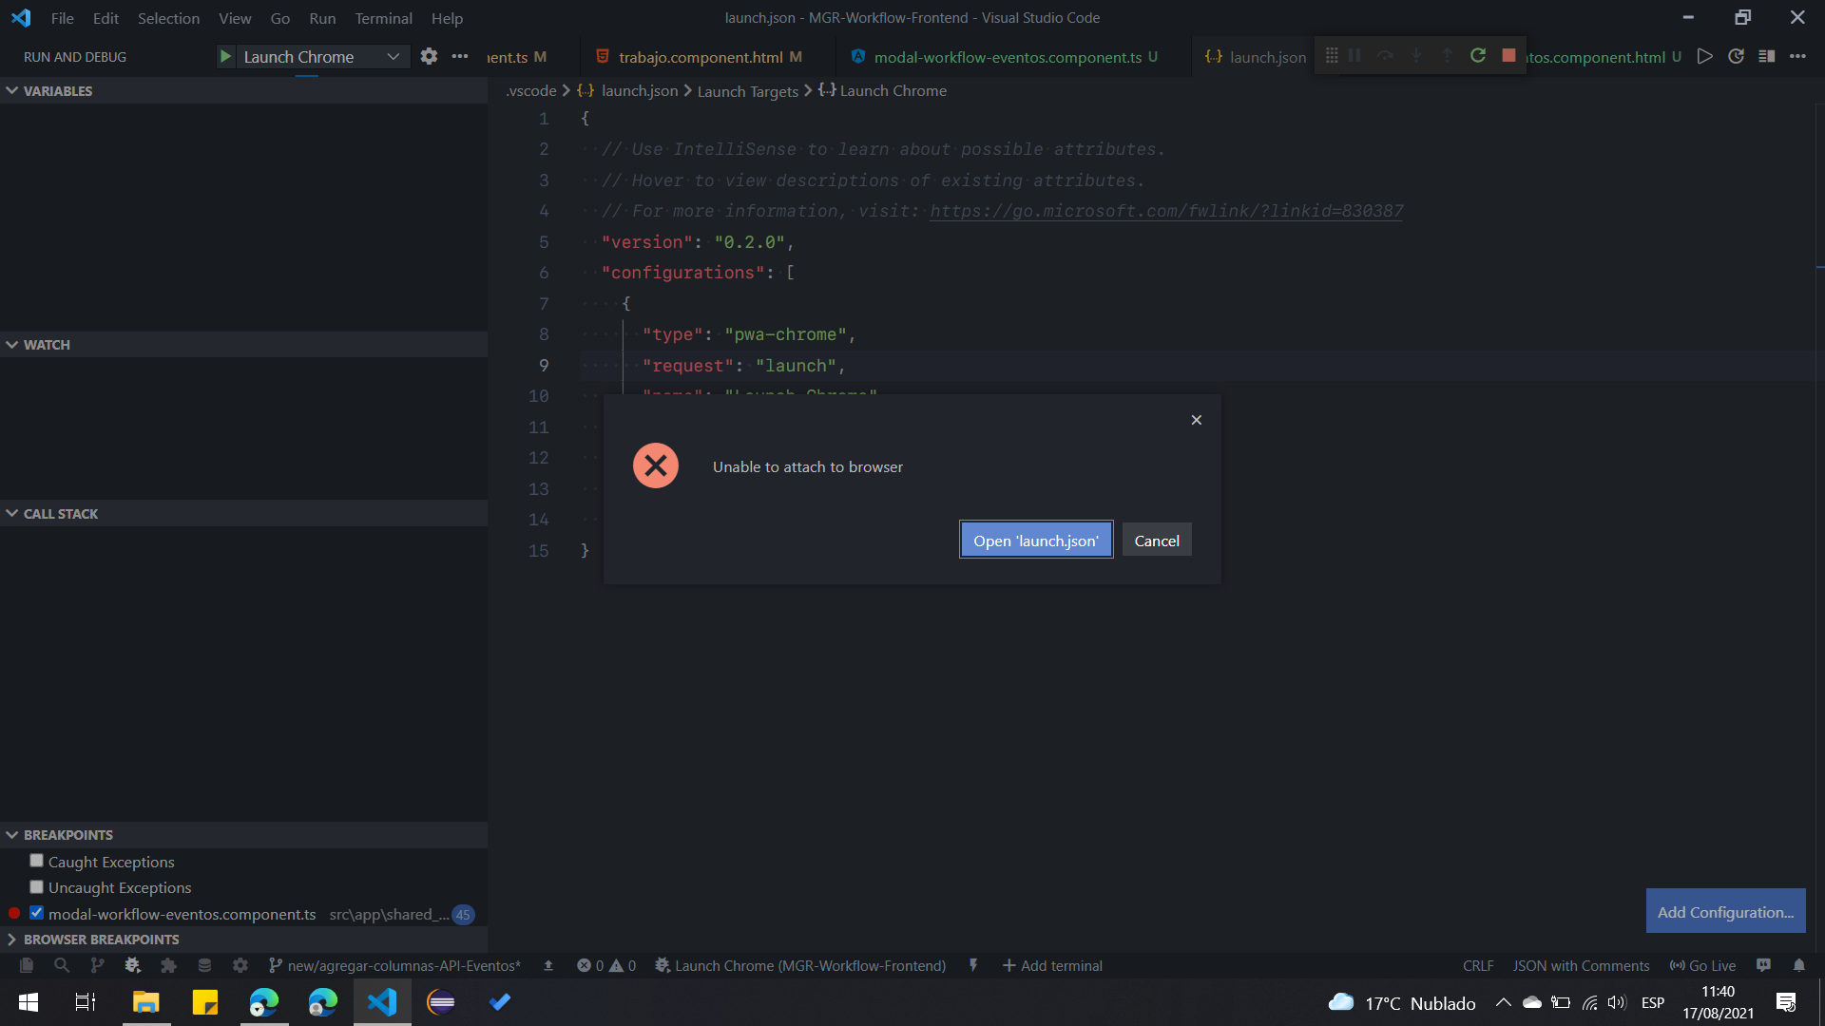Viewport: 1825px width, 1026px height.
Task: Open the Extensions panel icon
Action: point(168,965)
